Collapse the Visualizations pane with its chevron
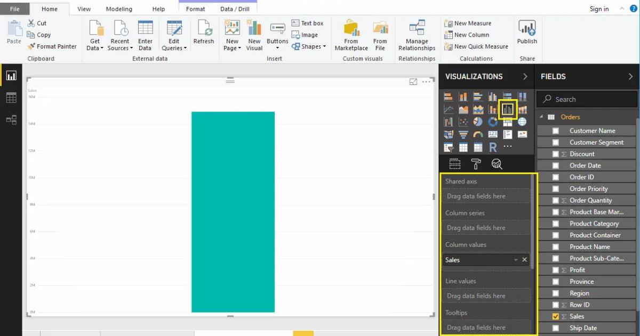The image size is (640, 336). 524,76
